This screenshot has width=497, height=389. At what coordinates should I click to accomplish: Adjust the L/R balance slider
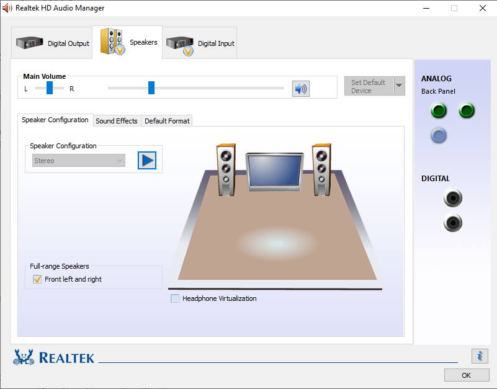(50, 88)
